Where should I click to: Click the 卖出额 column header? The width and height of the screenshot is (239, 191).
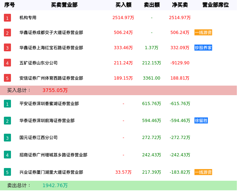click(x=152, y=5)
